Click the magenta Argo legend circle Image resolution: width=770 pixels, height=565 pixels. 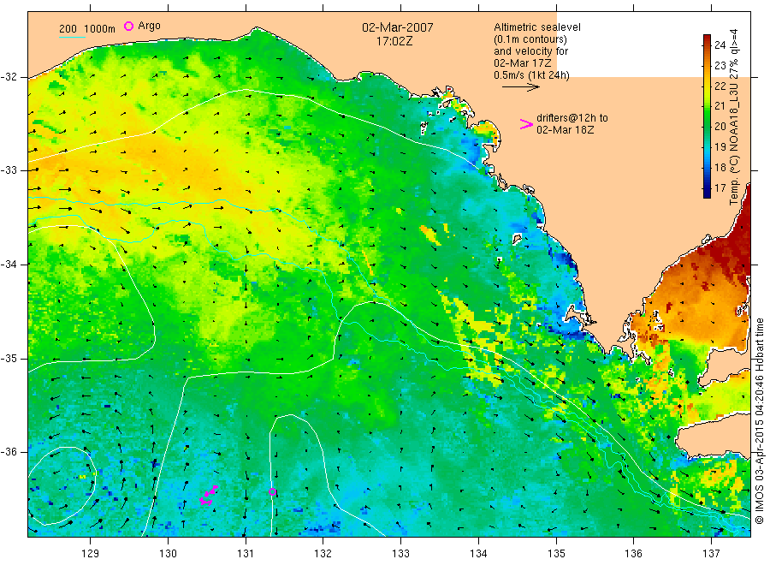coord(128,26)
